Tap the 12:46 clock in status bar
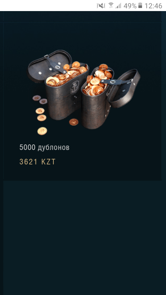The height and width of the screenshot is (295, 166). coord(153,6)
